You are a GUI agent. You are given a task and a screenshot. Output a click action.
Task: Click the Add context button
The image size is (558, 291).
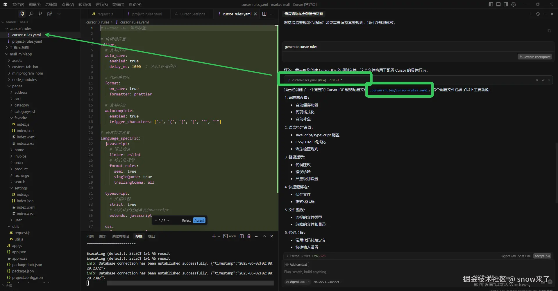296,265
